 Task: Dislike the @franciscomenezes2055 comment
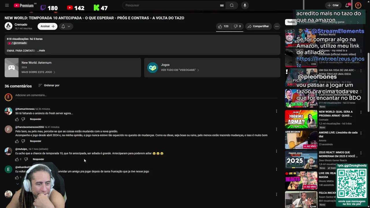tap(23, 141)
